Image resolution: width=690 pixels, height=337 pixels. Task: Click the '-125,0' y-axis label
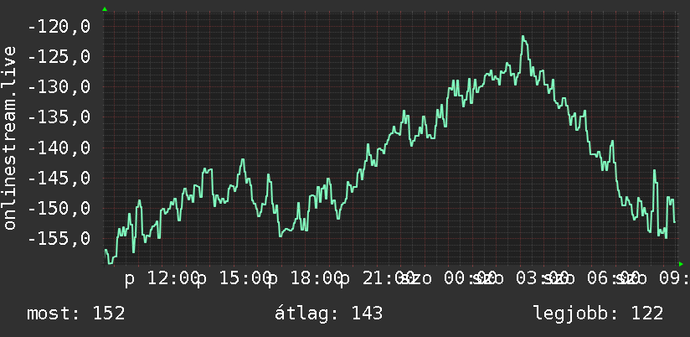[59, 57]
